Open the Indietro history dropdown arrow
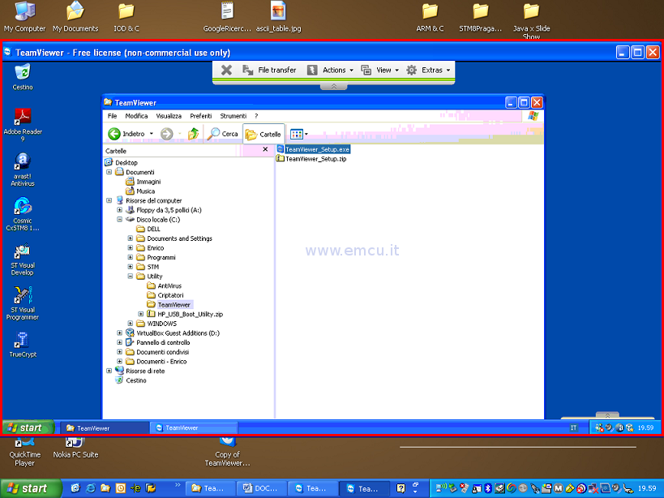The width and height of the screenshot is (664, 498). click(x=151, y=134)
